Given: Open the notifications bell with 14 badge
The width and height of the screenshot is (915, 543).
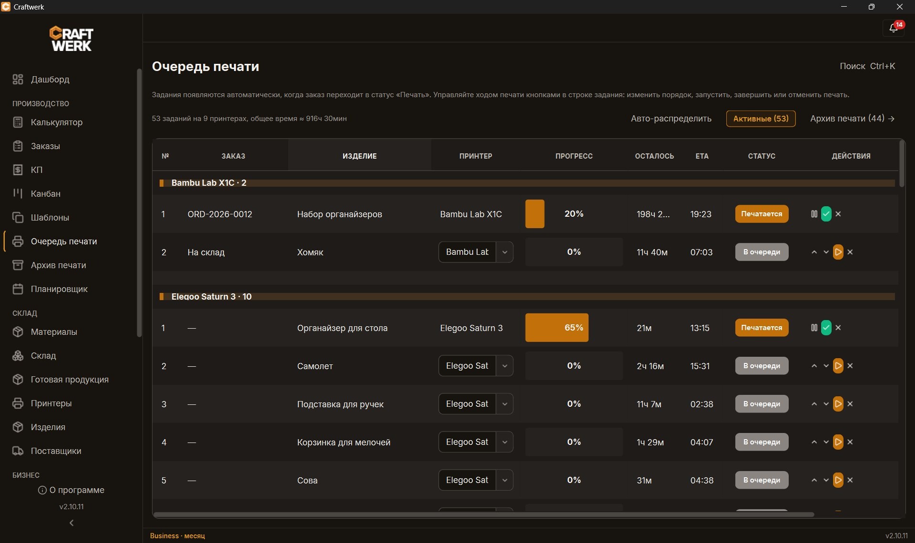Looking at the screenshot, I should pos(894,28).
